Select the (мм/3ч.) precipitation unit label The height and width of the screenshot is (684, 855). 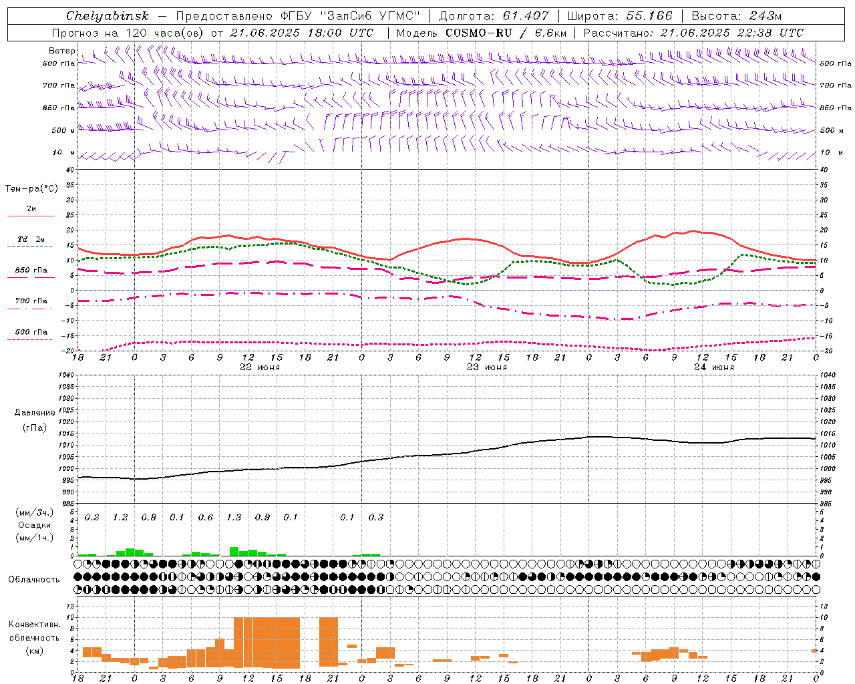tap(35, 513)
